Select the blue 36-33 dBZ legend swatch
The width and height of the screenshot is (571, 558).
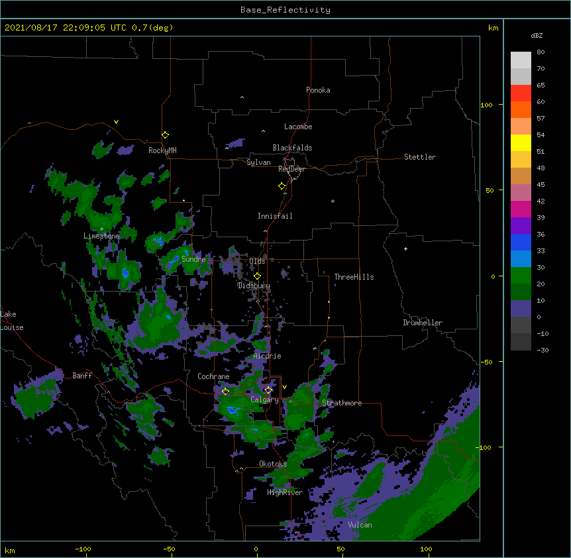coord(521,242)
